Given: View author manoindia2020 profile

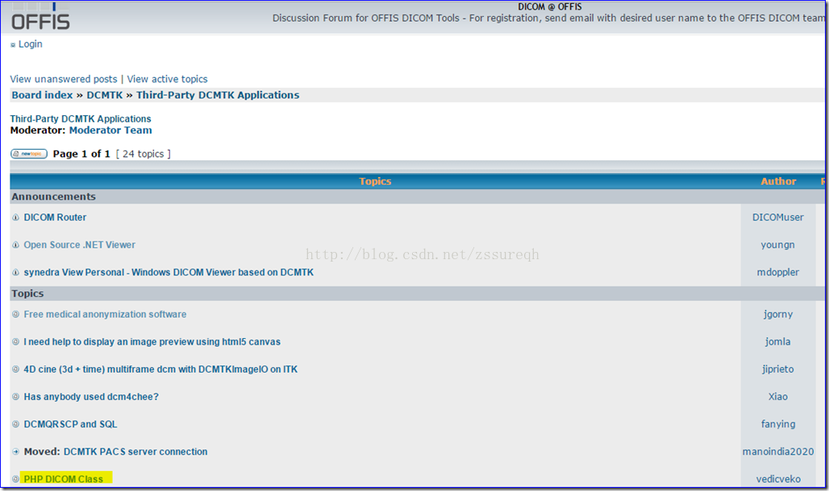Looking at the screenshot, I should point(777,452).
